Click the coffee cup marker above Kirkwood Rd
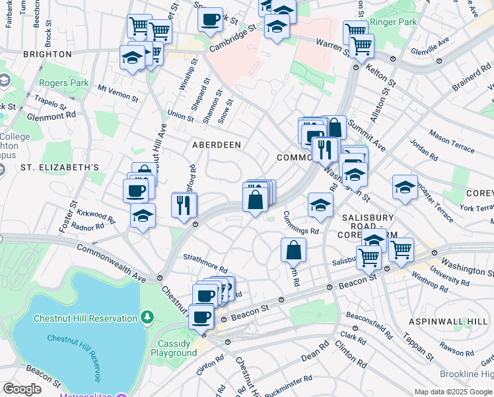 pyautogui.click(x=135, y=191)
